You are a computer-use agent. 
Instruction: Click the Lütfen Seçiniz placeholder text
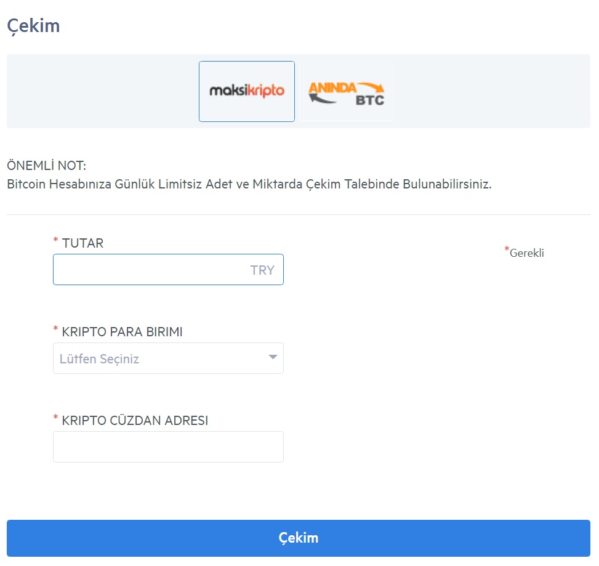[99, 359]
